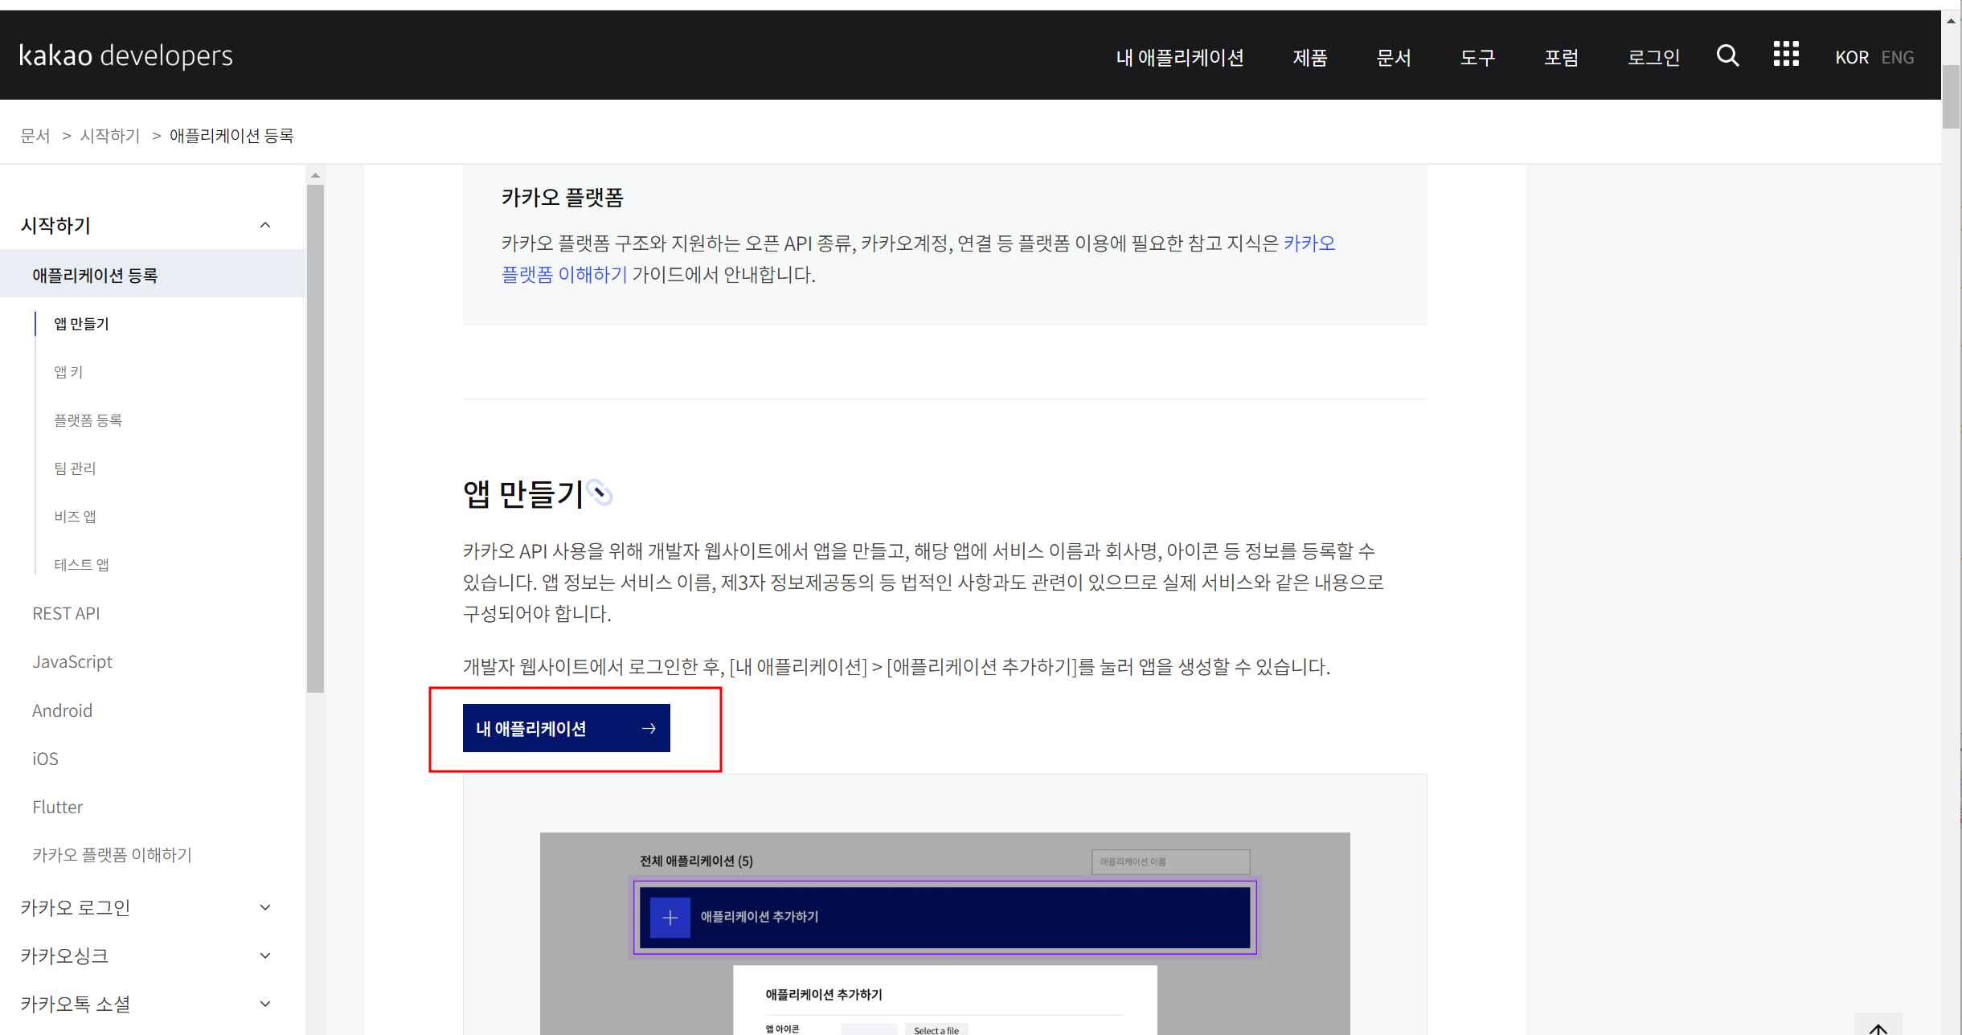Click the 앱 만들기 section heading
This screenshot has width=1962, height=1035.
tap(522, 493)
